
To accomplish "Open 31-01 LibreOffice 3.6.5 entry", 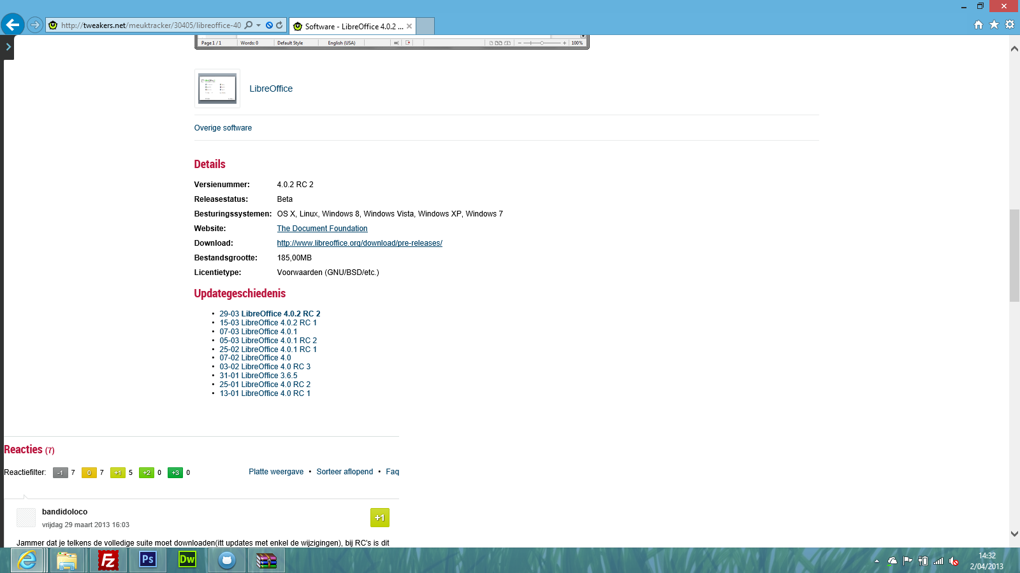I will coord(258,376).
